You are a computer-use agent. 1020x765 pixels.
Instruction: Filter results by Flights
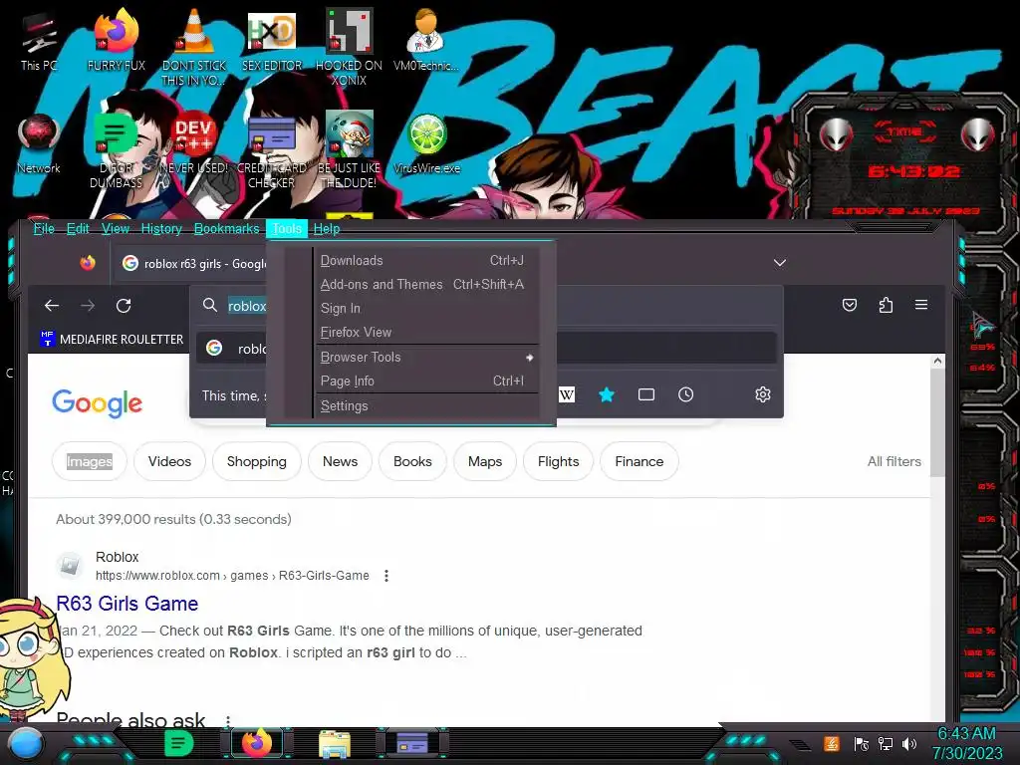pyautogui.click(x=558, y=461)
